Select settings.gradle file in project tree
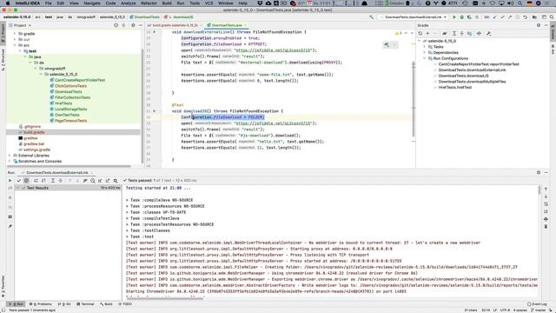This screenshot has width=556, height=313. coord(36,150)
